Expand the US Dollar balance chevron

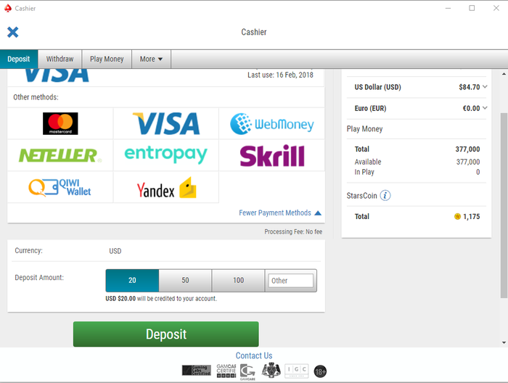(485, 86)
